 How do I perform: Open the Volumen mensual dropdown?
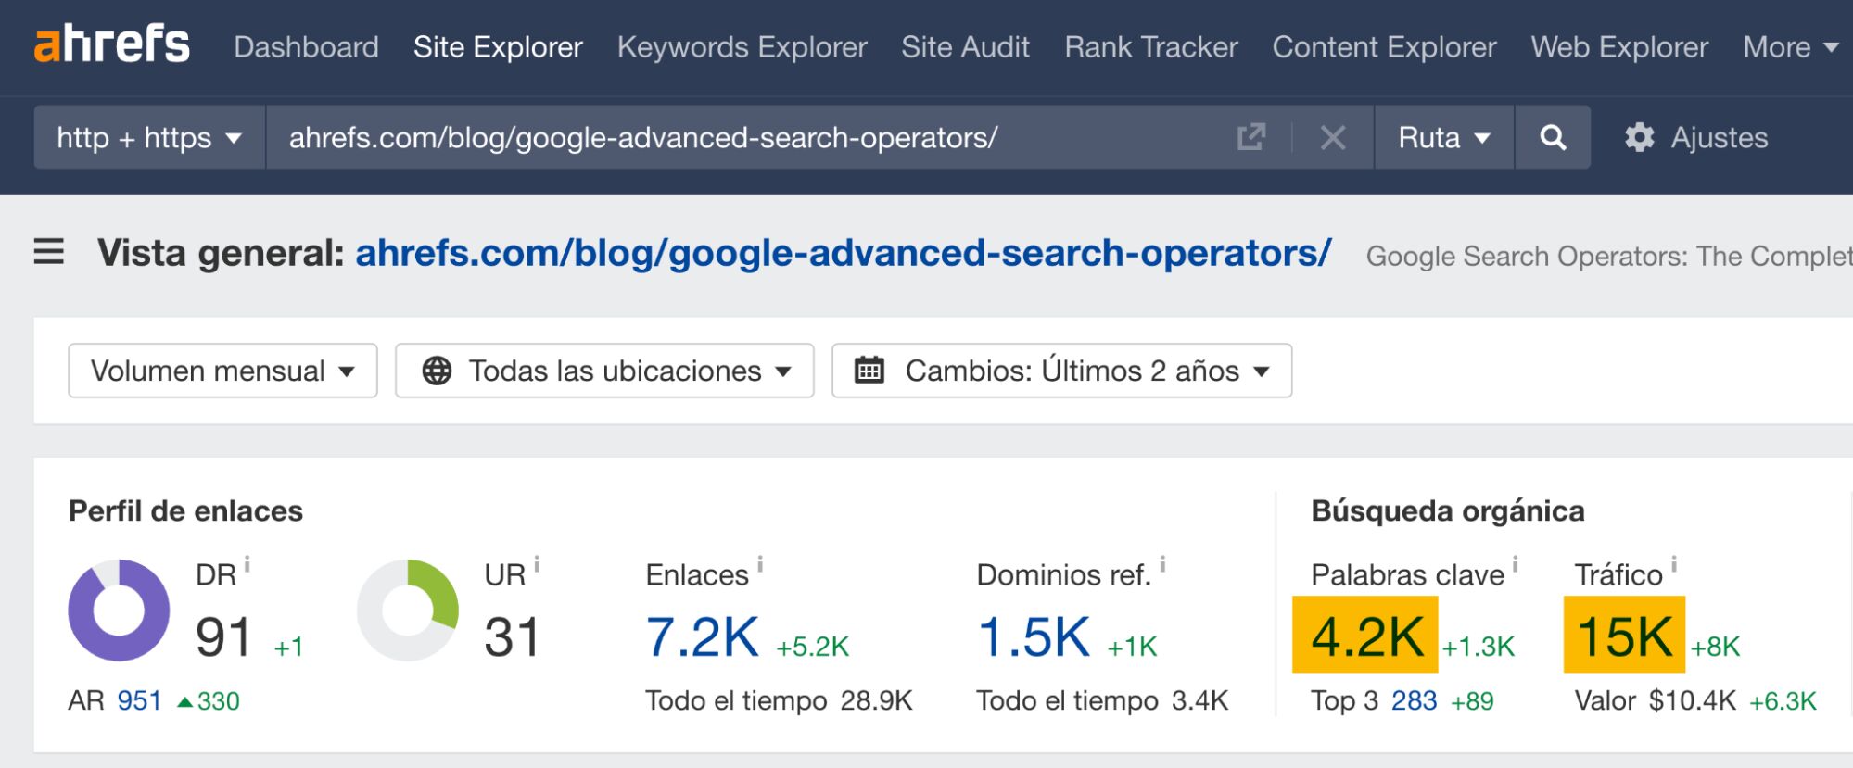pyautogui.click(x=222, y=371)
